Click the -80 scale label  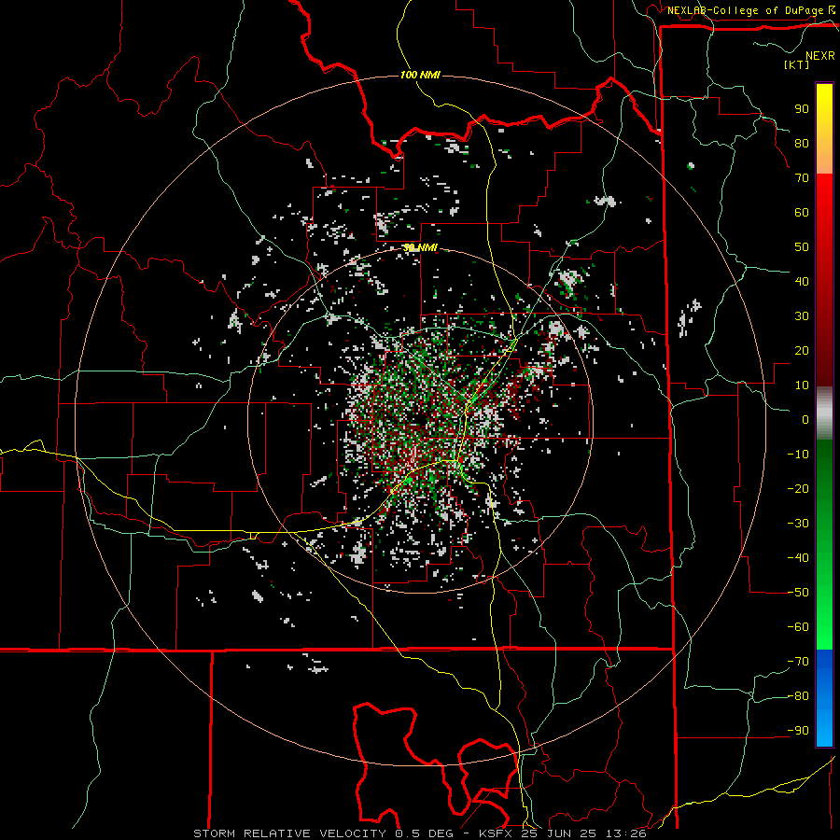[x=798, y=696]
